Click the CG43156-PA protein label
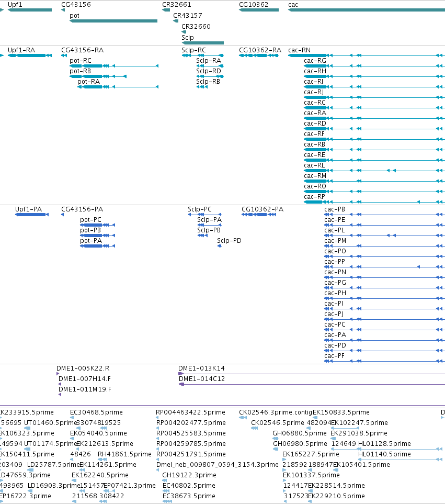The width and height of the screenshot is (445, 504). 82,209
